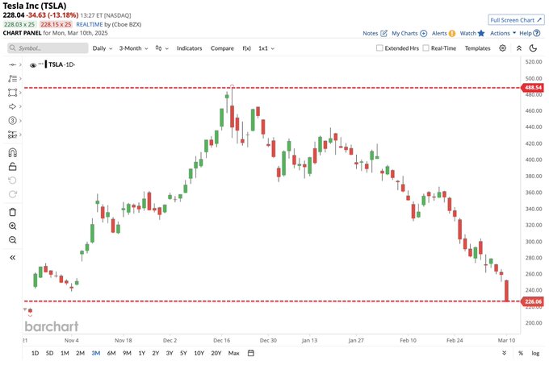Switch to dark mode moon icon

click(x=533, y=48)
